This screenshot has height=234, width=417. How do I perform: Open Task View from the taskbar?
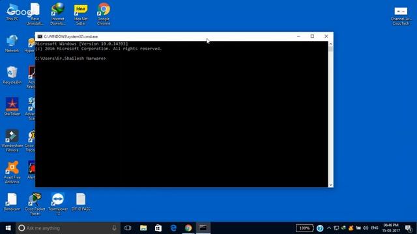[128, 228]
